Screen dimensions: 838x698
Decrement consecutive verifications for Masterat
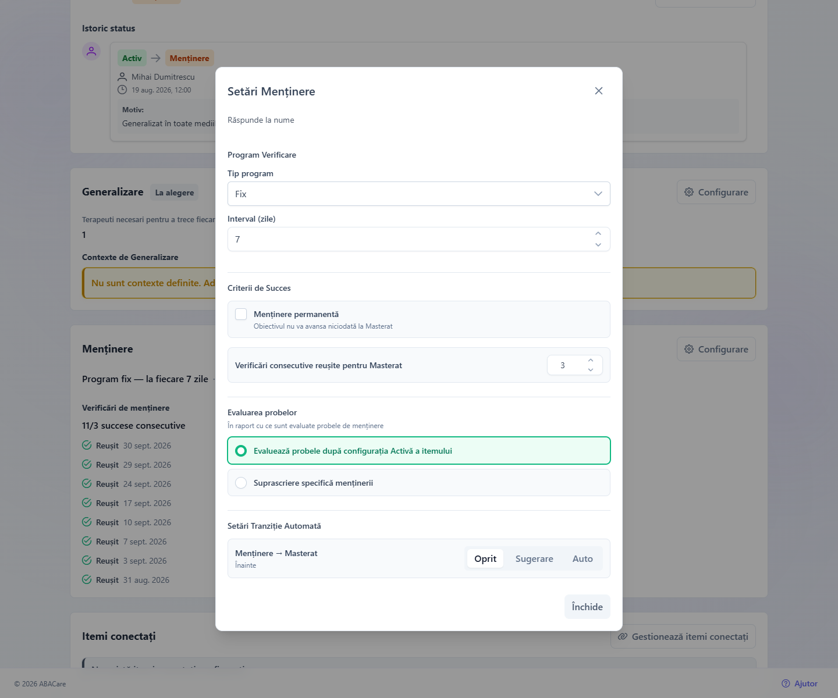point(591,370)
